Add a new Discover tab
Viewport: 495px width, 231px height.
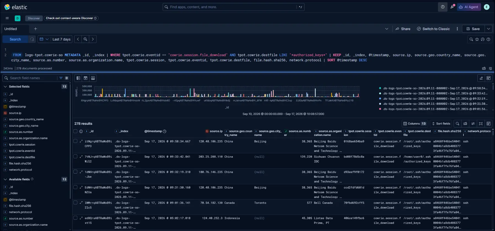(35, 29)
